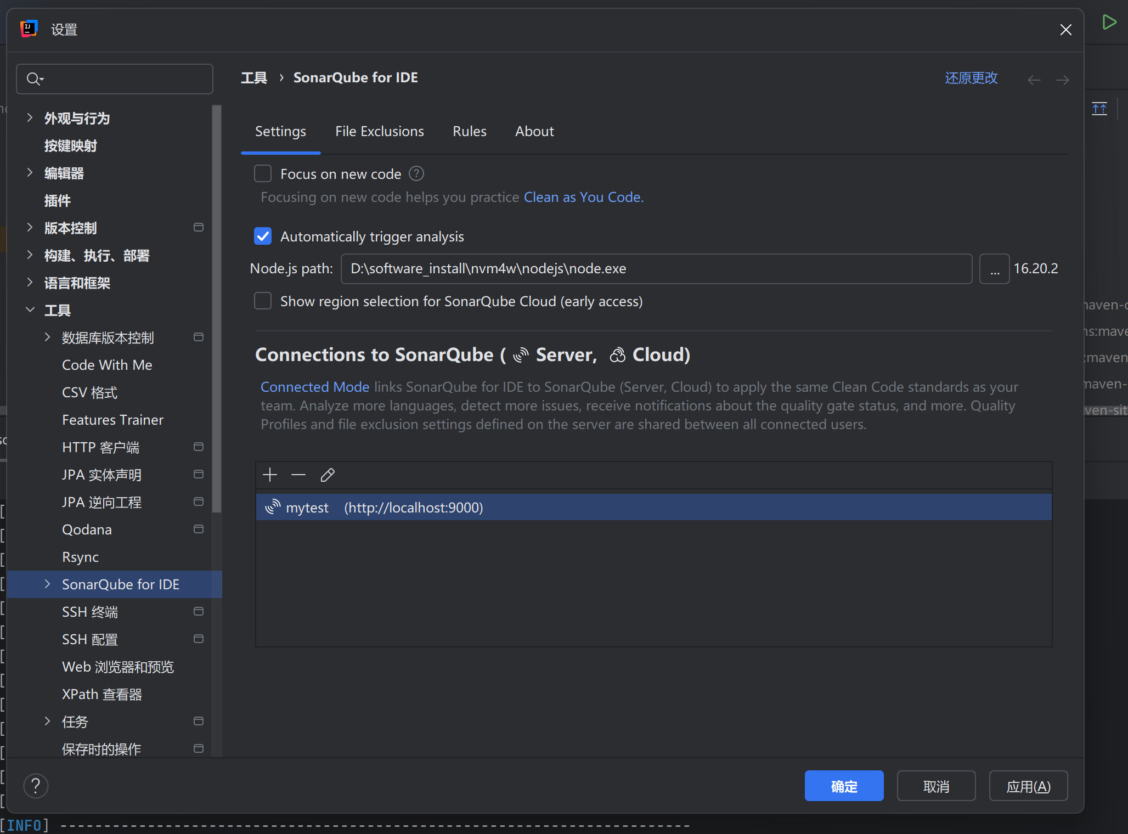Open file browser for Node.js path
Image resolution: width=1128 pixels, height=834 pixels.
[995, 268]
